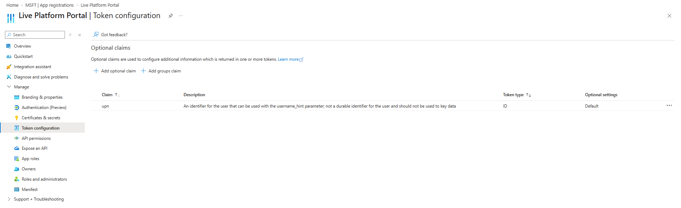Collapse the Manage section
This screenshot has height=208, width=681.
(x=9, y=87)
